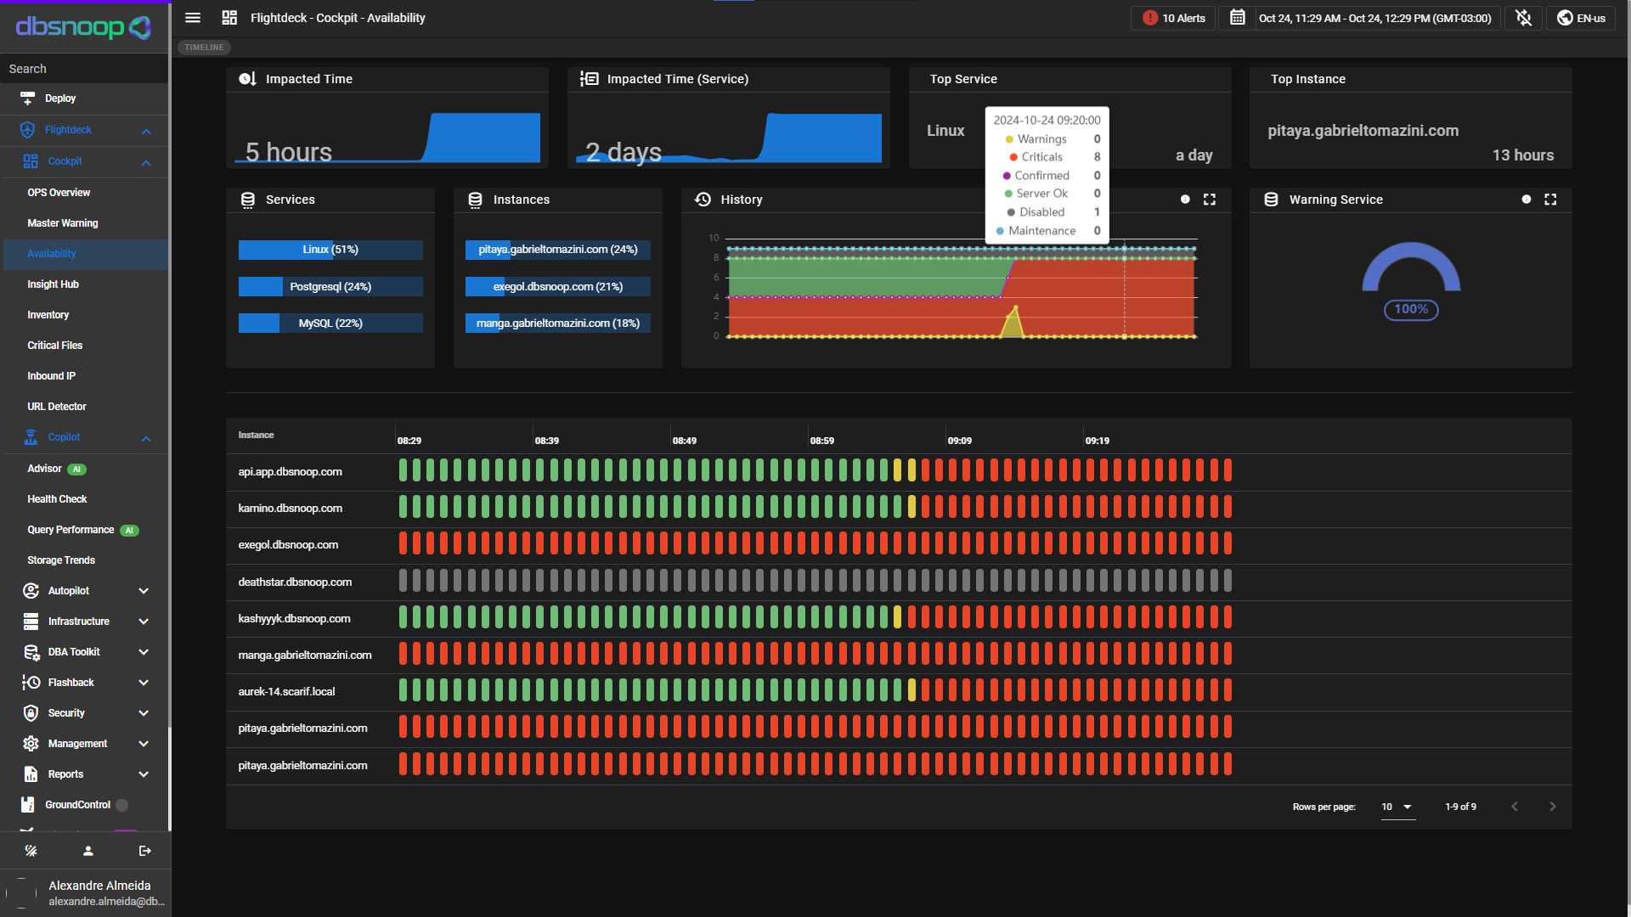Image resolution: width=1631 pixels, height=917 pixels.
Task: Go to previous table page arrow
Action: [1515, 807]
